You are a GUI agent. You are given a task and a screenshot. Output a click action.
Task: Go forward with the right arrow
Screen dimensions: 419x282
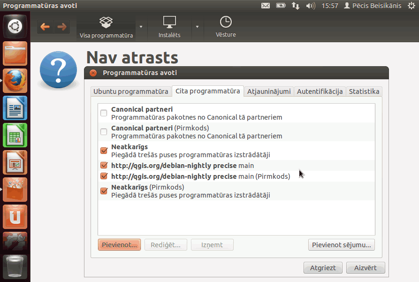62,27
